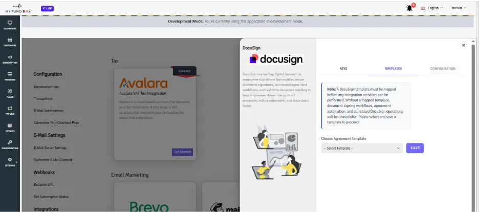This screenshot has height=212, width=479.
Task: Switch to the Configuration tab
Action: [x=443, y=69]
